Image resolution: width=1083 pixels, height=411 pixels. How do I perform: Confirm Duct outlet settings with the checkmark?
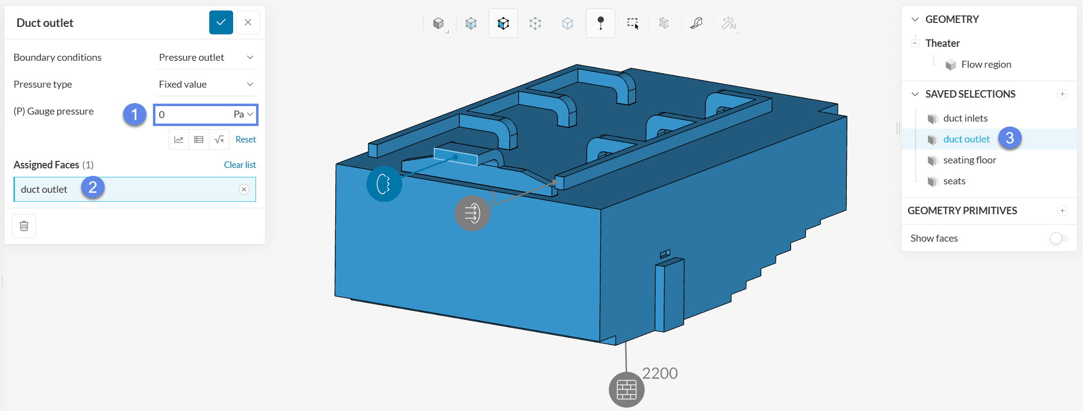click(x=221, y=22)
